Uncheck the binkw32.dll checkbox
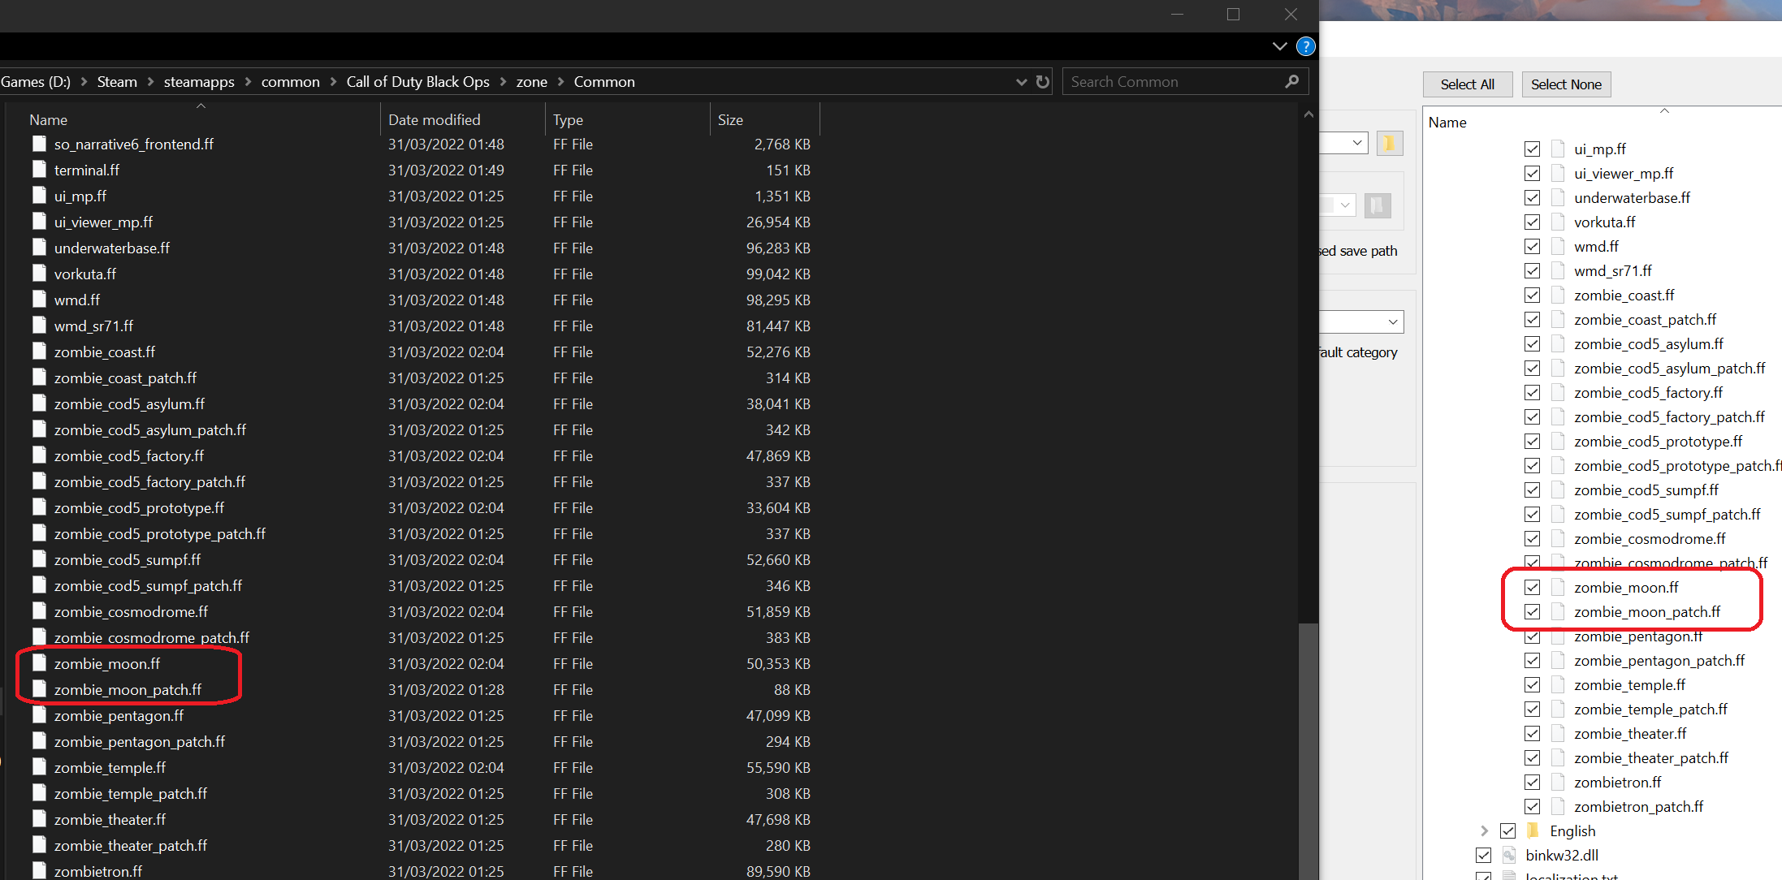The width and height of the screenshot is (1782, 880). point(1484,855)
